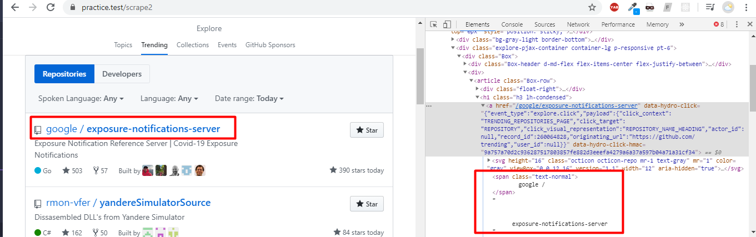The width and height of the screenshot is (756, 237).
Task: Open the Chrome three-dot menu
Action: (x=746, y=8)
